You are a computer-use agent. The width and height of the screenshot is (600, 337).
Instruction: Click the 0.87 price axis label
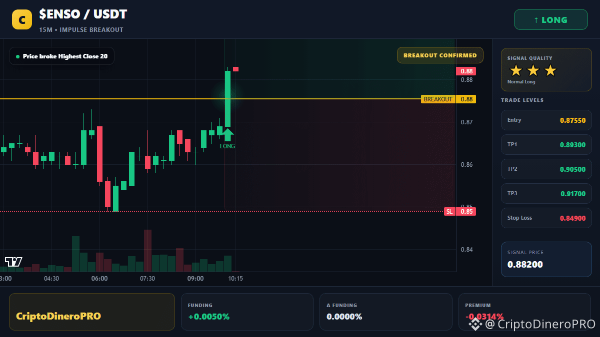pyautogui.click(x=466, y=122)
